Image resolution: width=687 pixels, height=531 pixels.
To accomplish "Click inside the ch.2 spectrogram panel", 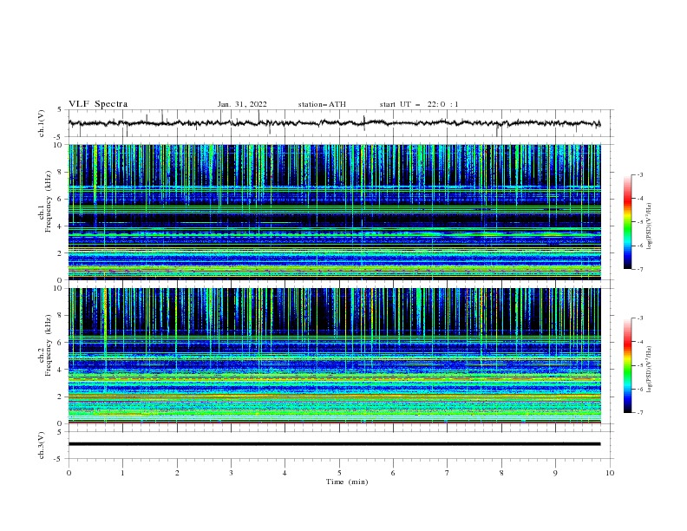I will (334, 356).
